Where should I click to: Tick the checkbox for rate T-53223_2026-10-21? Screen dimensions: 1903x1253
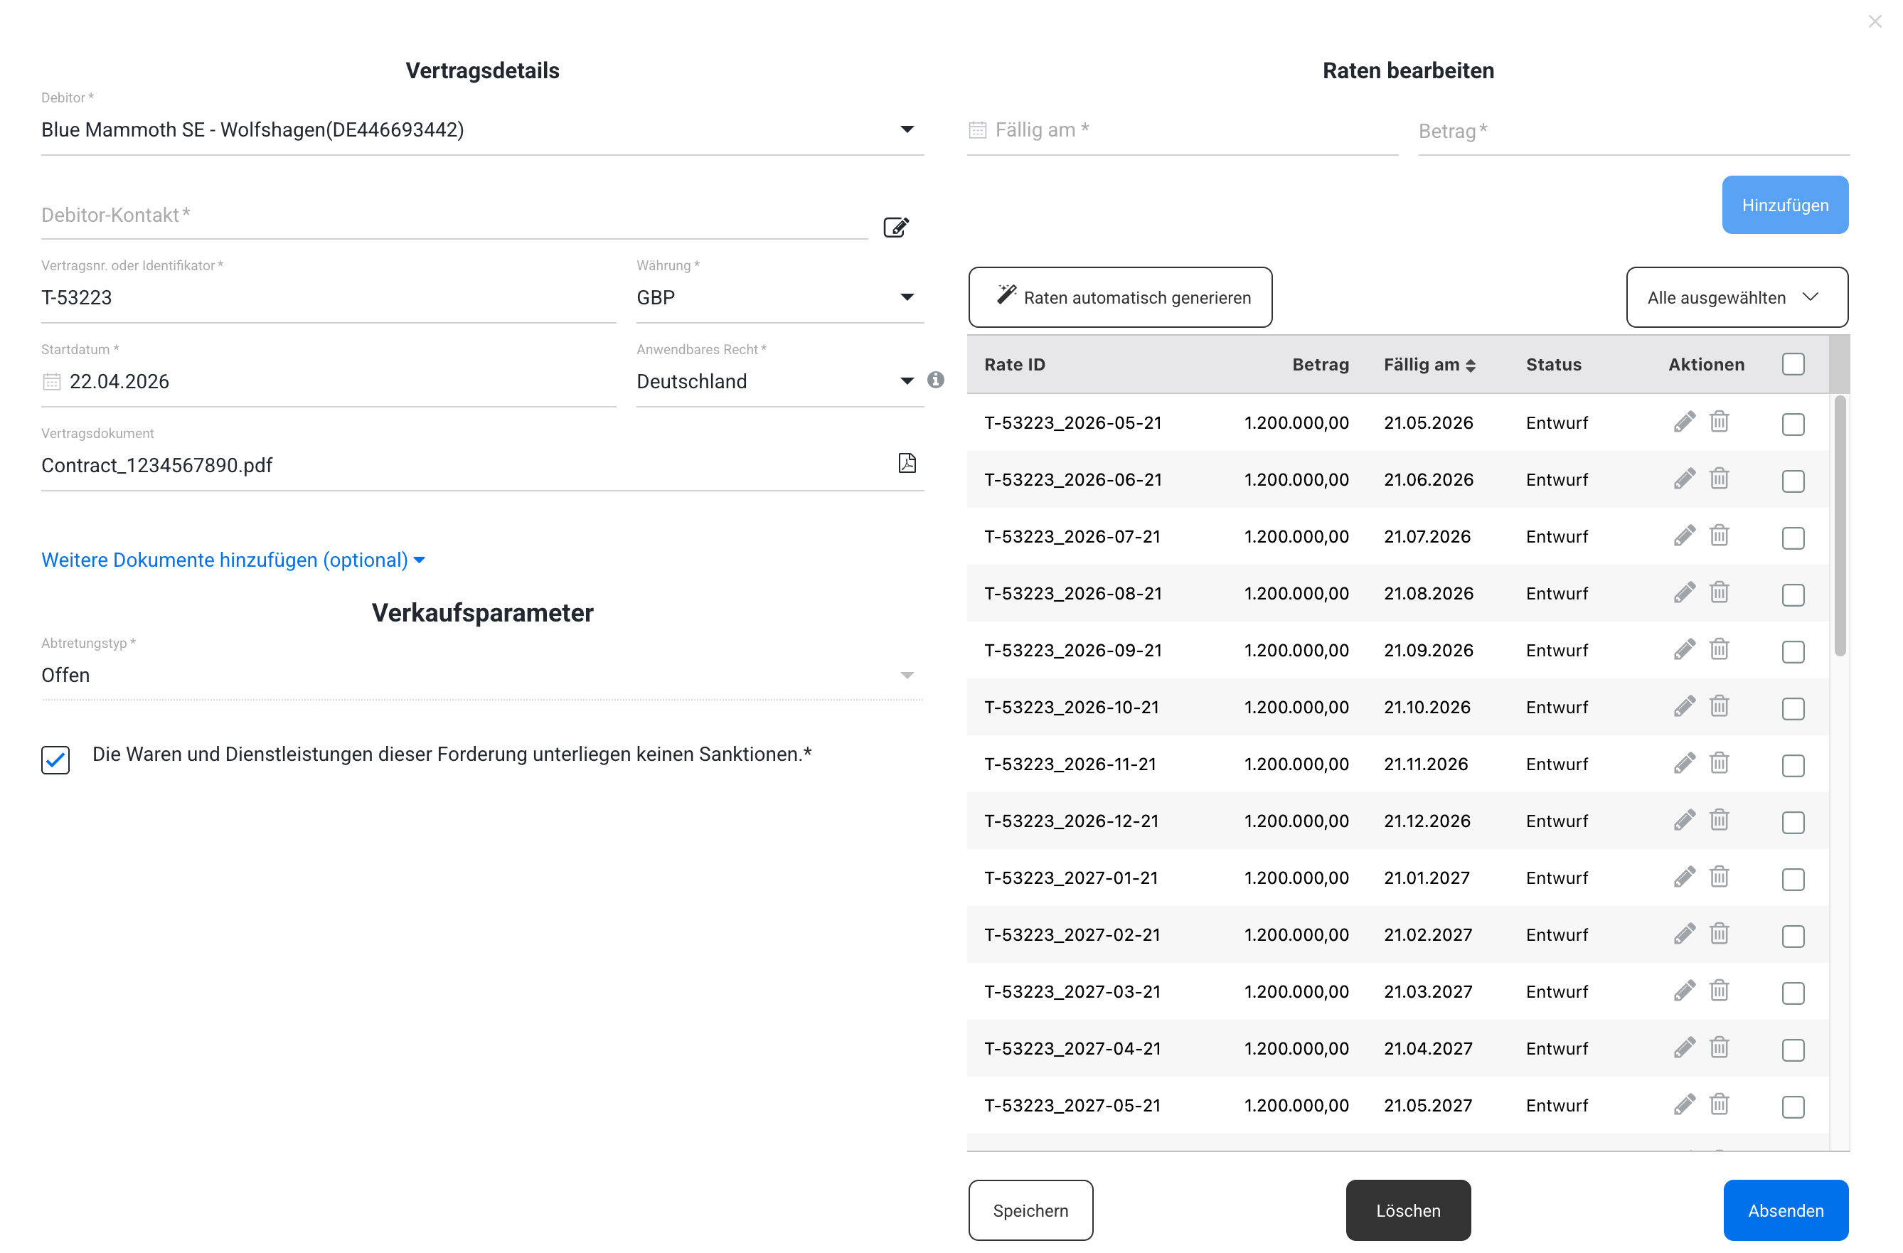click(x=1793, y=708)
